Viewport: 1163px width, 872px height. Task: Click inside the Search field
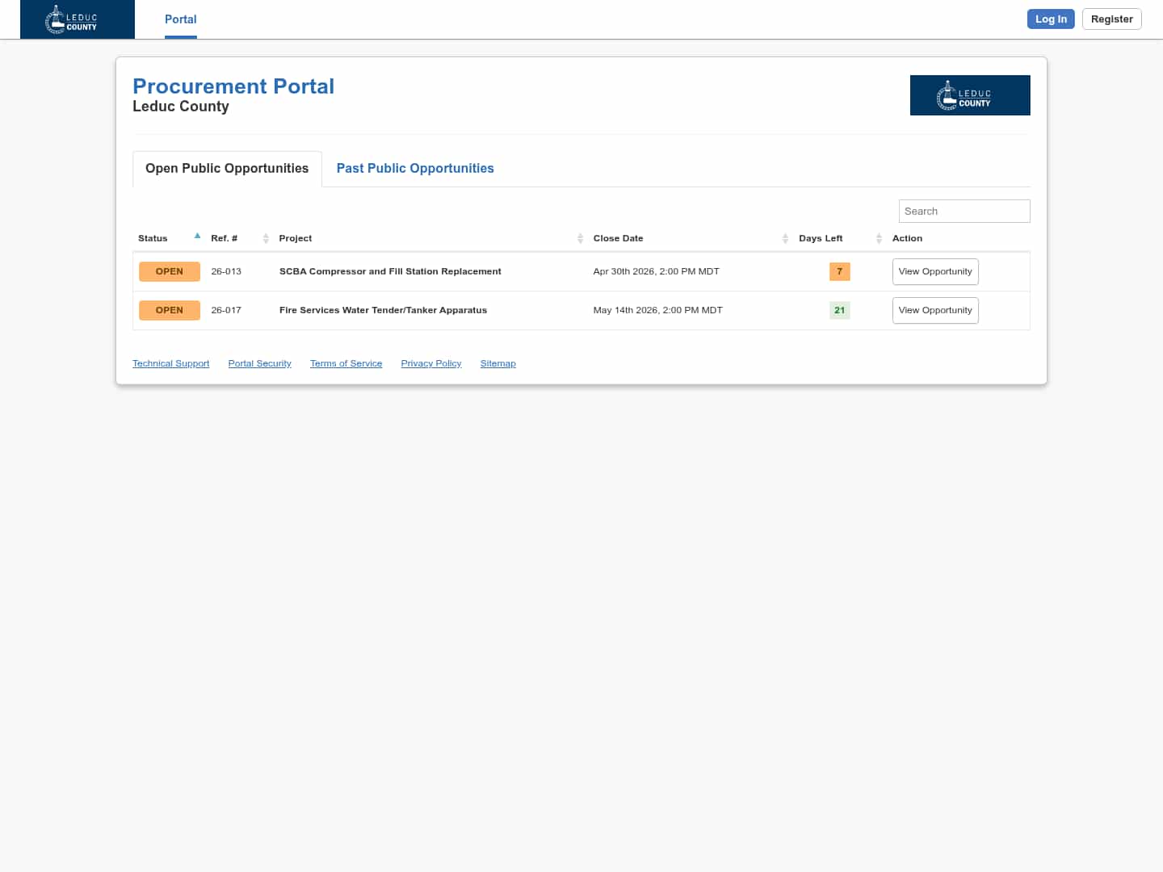(x=964, y=211)
